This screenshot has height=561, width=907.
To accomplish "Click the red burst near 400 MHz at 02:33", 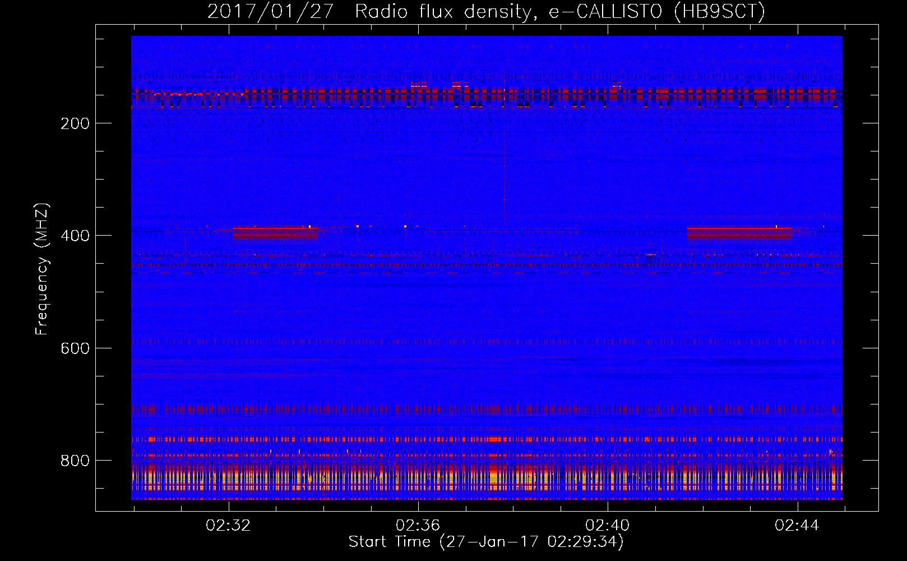I will click(275, 232).
